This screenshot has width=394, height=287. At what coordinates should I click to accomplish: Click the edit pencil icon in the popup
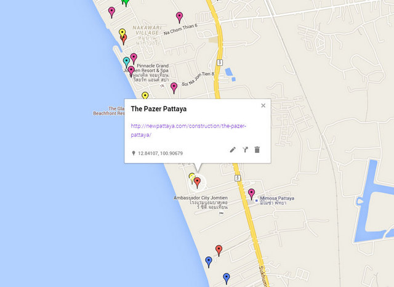click(x=233, y=150)
